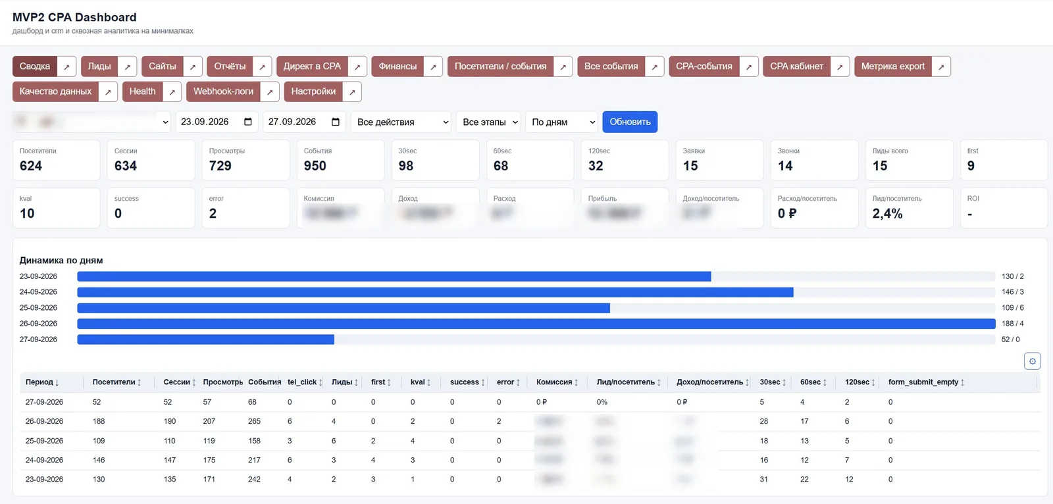Viewport: 1053px width, 504px height.
Task: Expand the Все этапы dropdown
Action: pos(488,122)
